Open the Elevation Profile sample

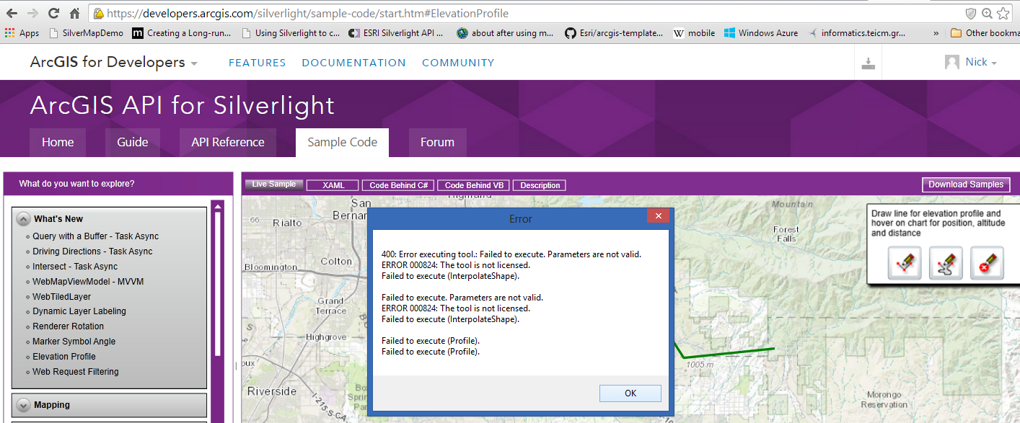63,357
